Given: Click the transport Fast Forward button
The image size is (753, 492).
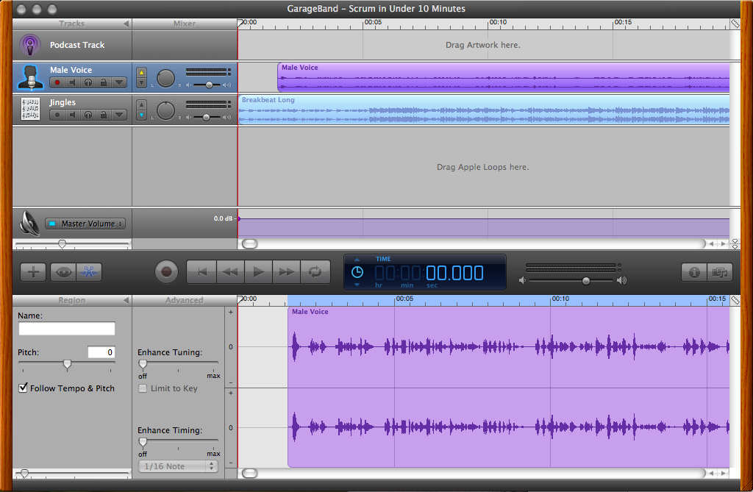Looking at the screenshot, I should pos(286,272).
